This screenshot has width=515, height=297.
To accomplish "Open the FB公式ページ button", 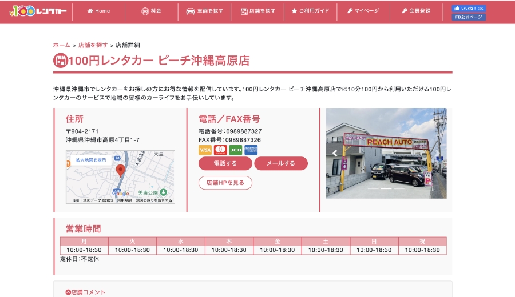I will (469, 17).
